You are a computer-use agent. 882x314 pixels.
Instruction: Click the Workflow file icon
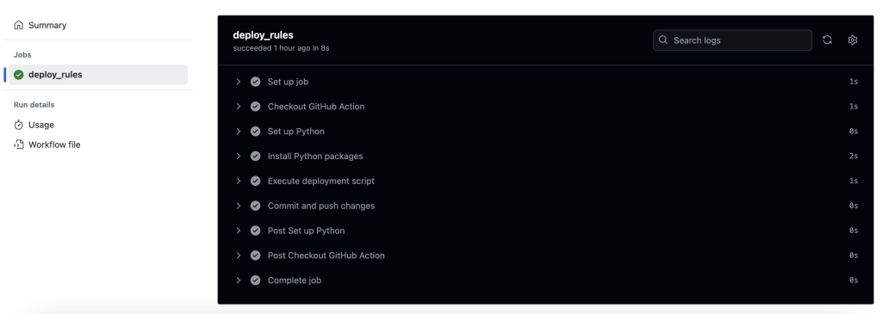19,145
